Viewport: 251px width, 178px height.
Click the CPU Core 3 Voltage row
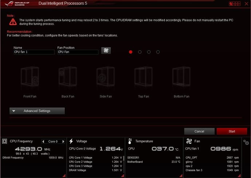(x=95, y=166)
